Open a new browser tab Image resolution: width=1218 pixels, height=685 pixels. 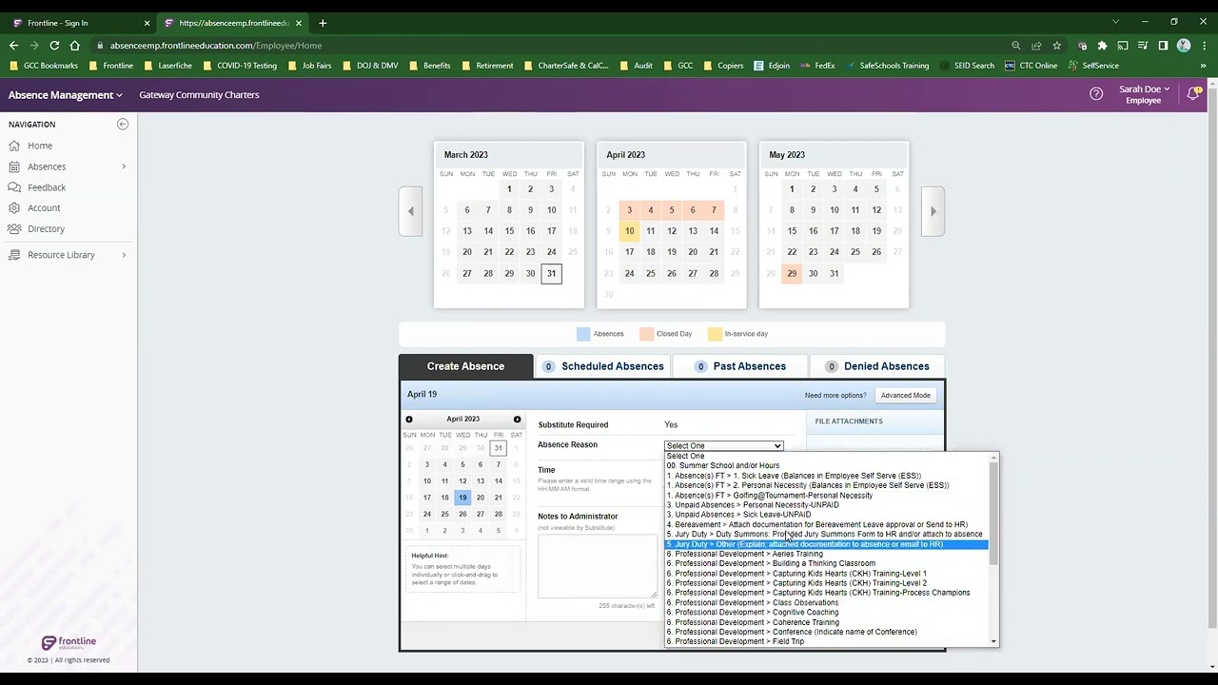coord(323,23)
